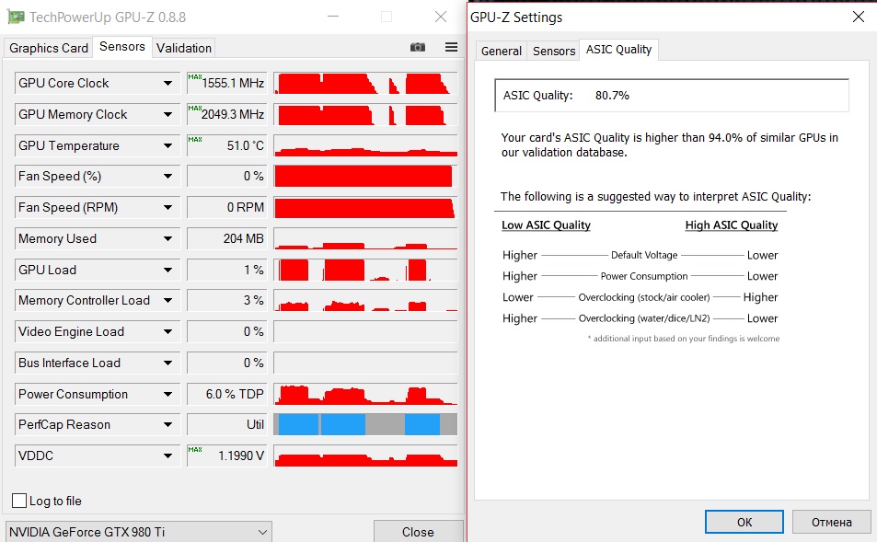Expand the GPU Temperature sensor dropdown
The image size is (877, 542).
click(x=167, y=146)
